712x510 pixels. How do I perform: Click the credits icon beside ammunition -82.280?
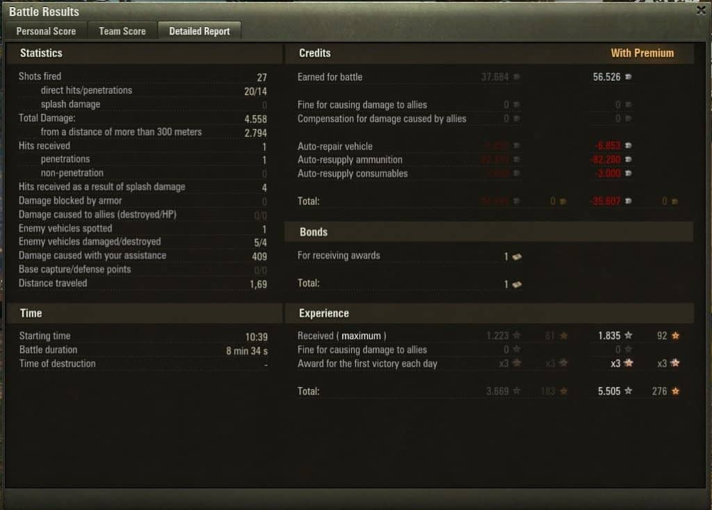click(628, 159)
